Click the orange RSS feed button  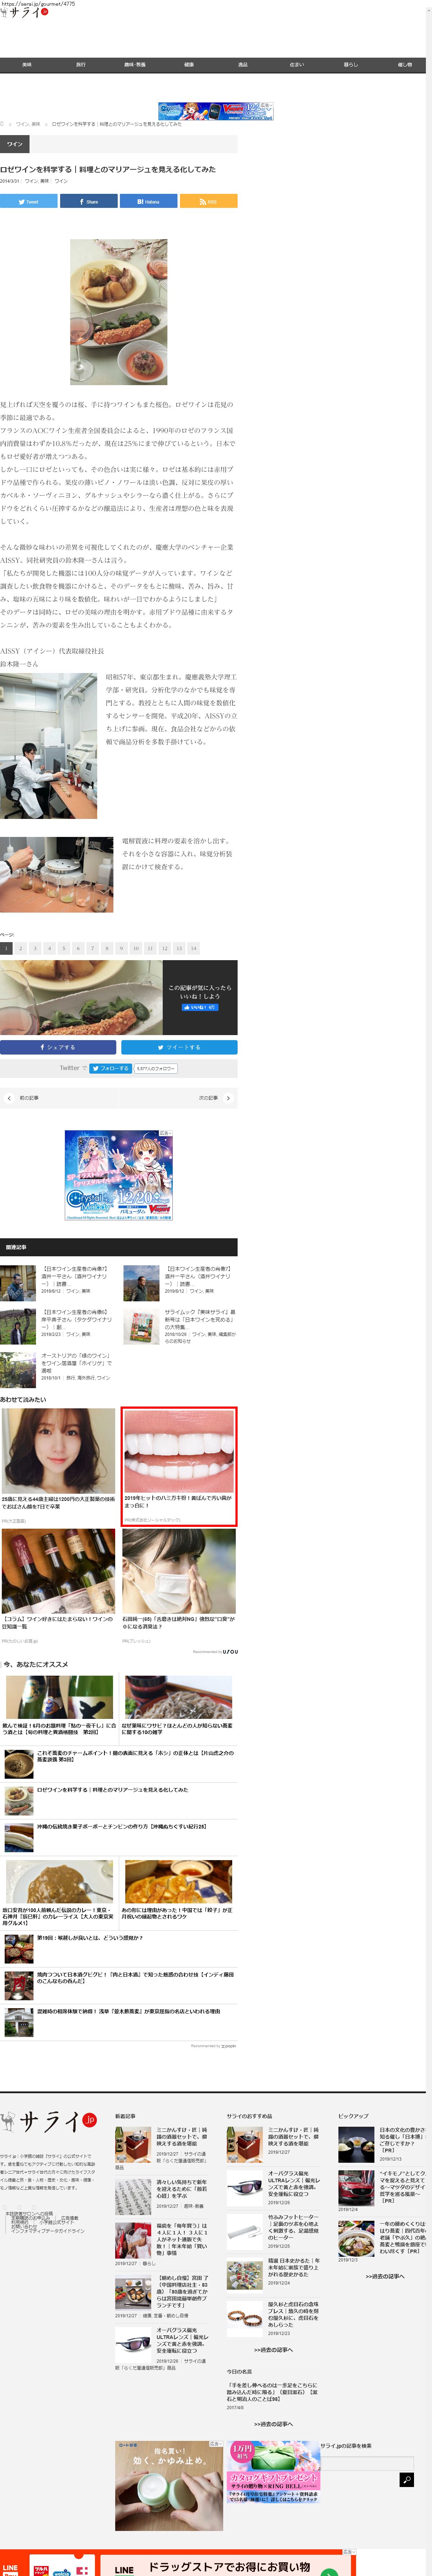[x=208, y=201]
